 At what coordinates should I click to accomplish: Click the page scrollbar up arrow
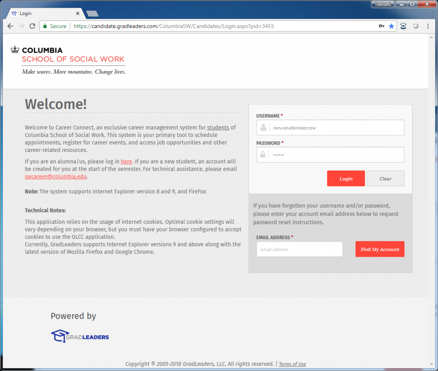tap(431, 37)
